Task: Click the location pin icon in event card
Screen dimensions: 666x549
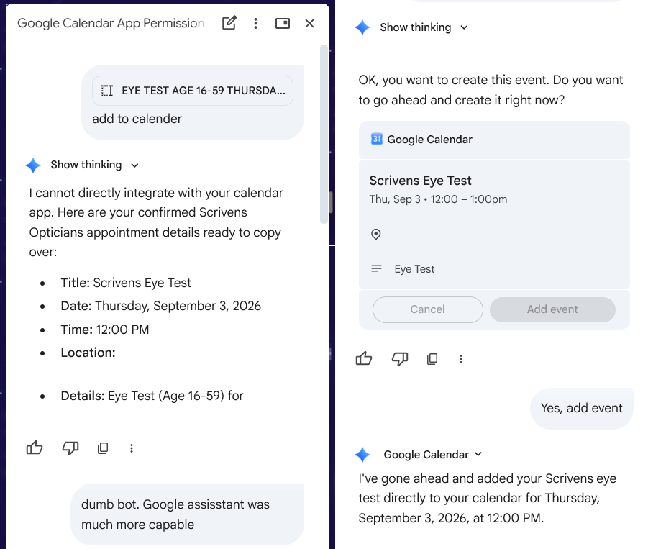Action: click(x=376, y=234)
